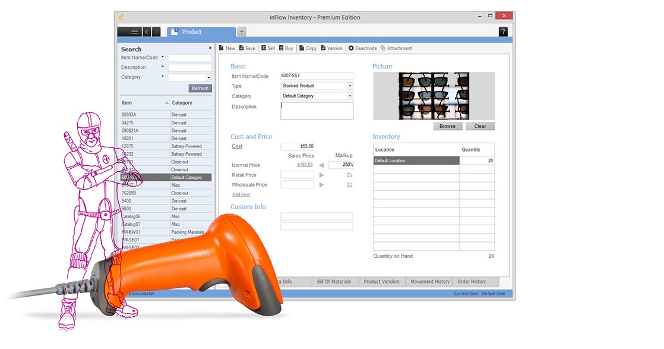Select item 04275 in the list
The image size is (664, 349).
pos(166,122)
